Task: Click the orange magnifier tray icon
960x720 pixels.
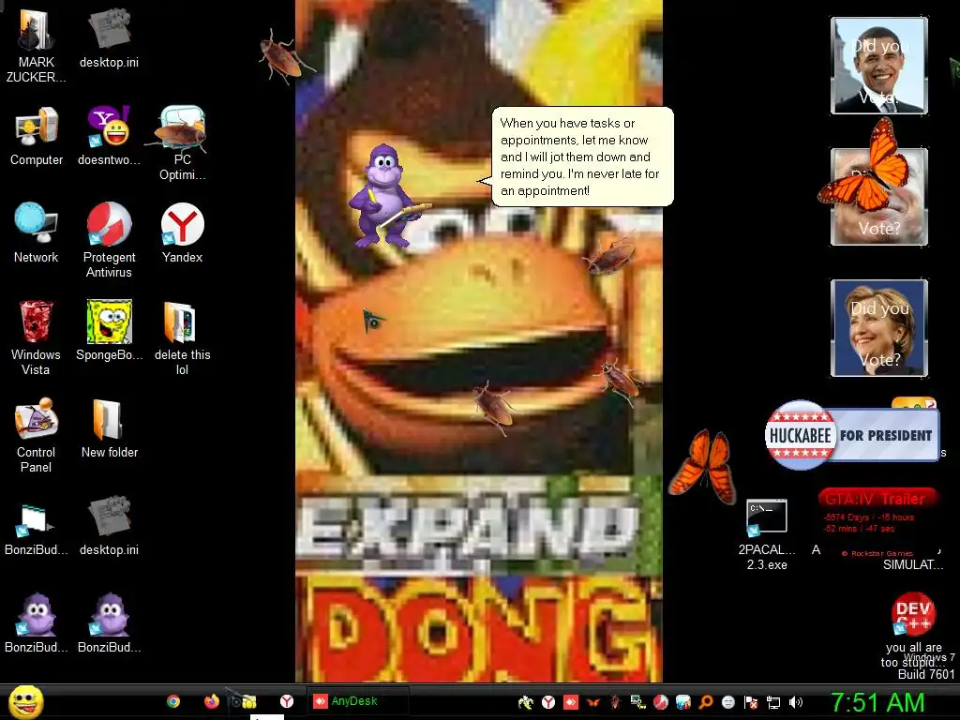Action: pos(705,702)
